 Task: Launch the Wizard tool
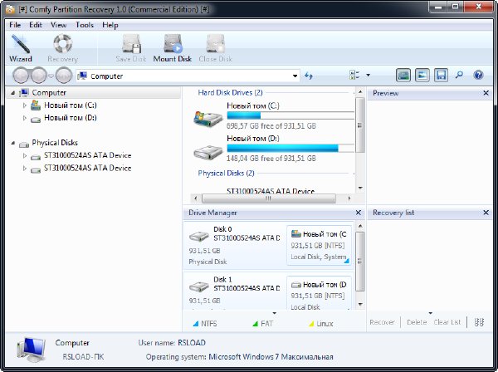(21, 48)
